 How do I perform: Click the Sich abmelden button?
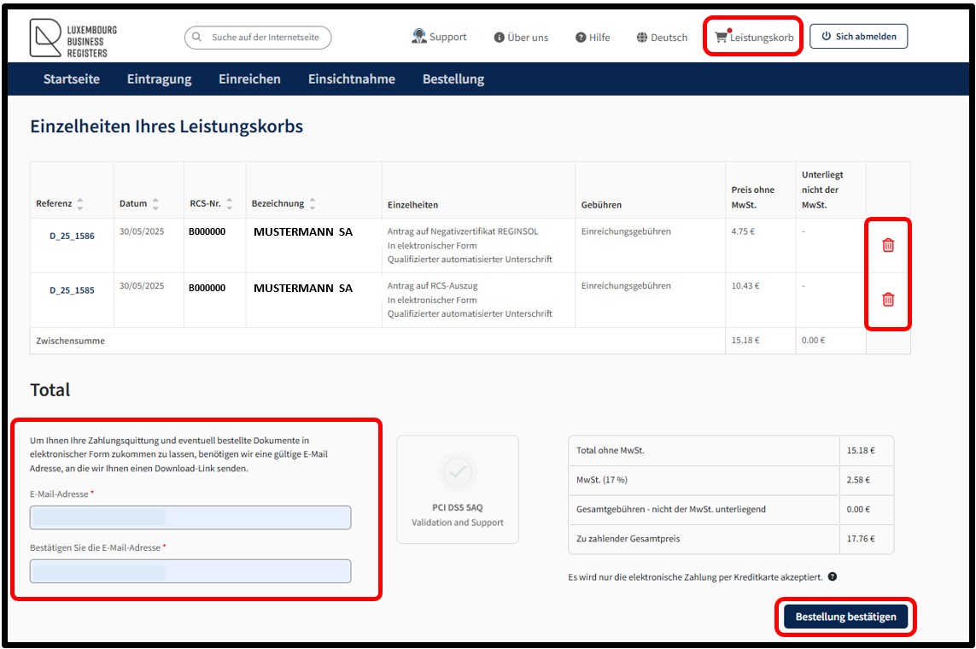pos(858,36)
